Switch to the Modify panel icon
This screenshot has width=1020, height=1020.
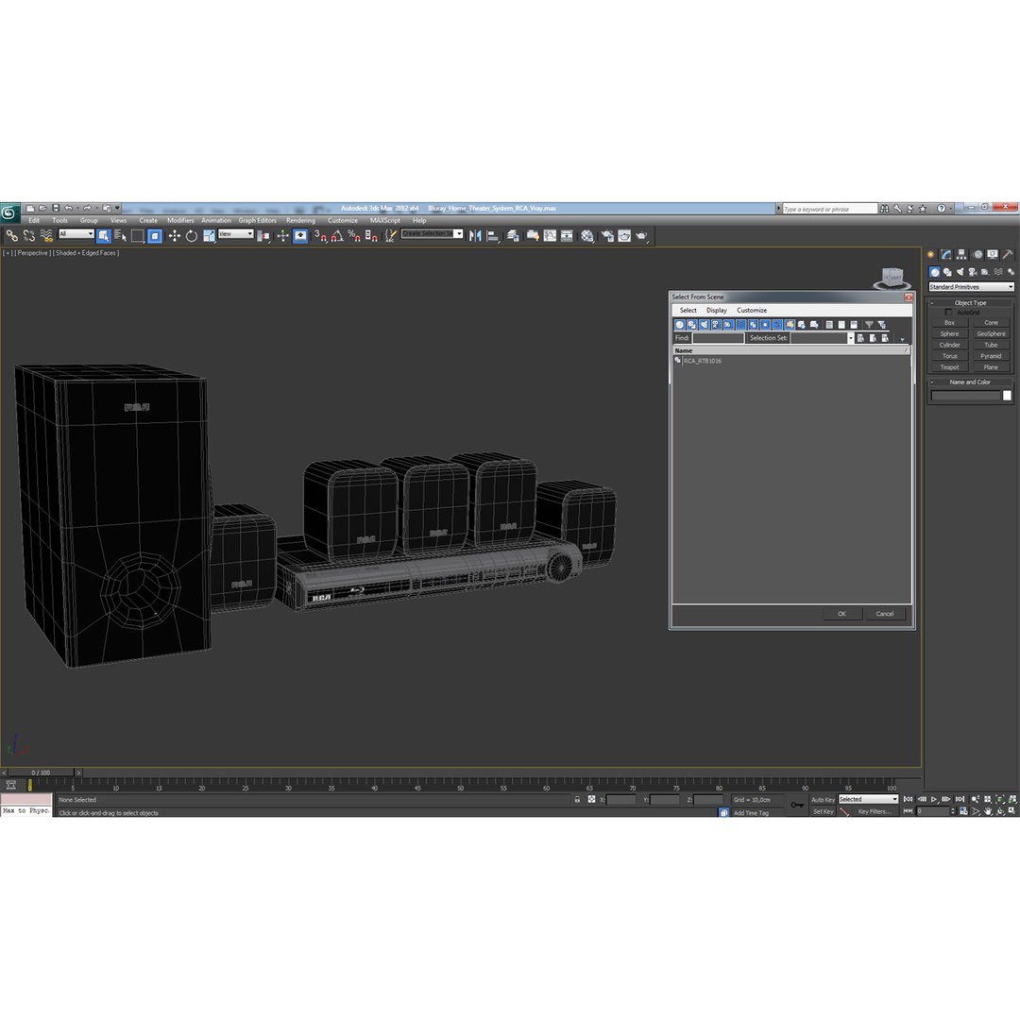pyautogui.click(x=945, y=254)
